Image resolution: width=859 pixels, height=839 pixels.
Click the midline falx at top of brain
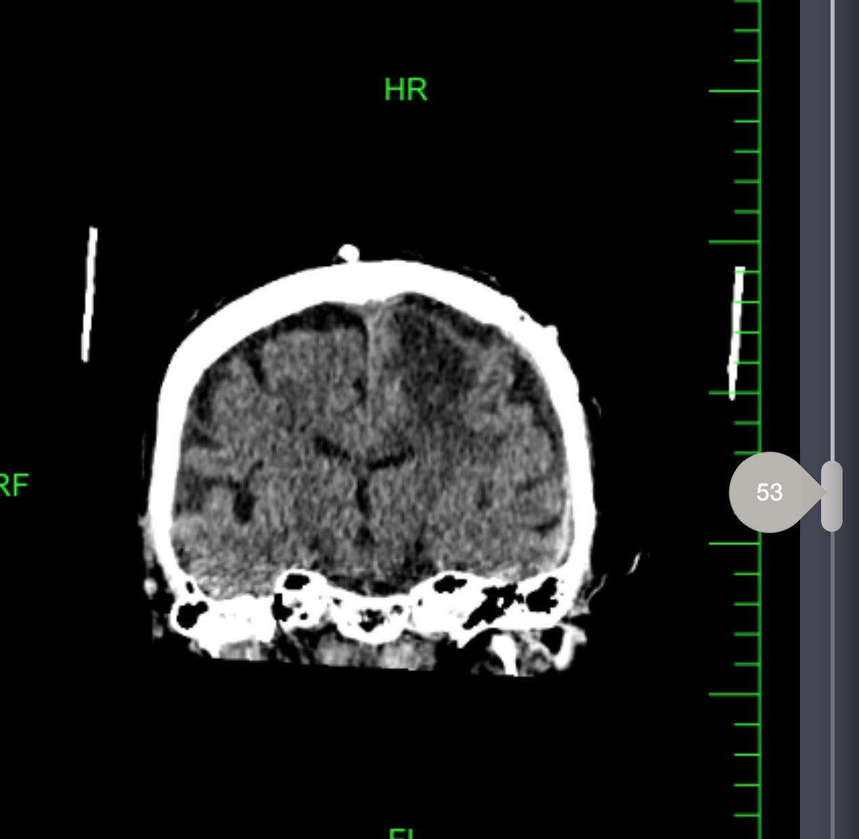click(x=371, y=352)
